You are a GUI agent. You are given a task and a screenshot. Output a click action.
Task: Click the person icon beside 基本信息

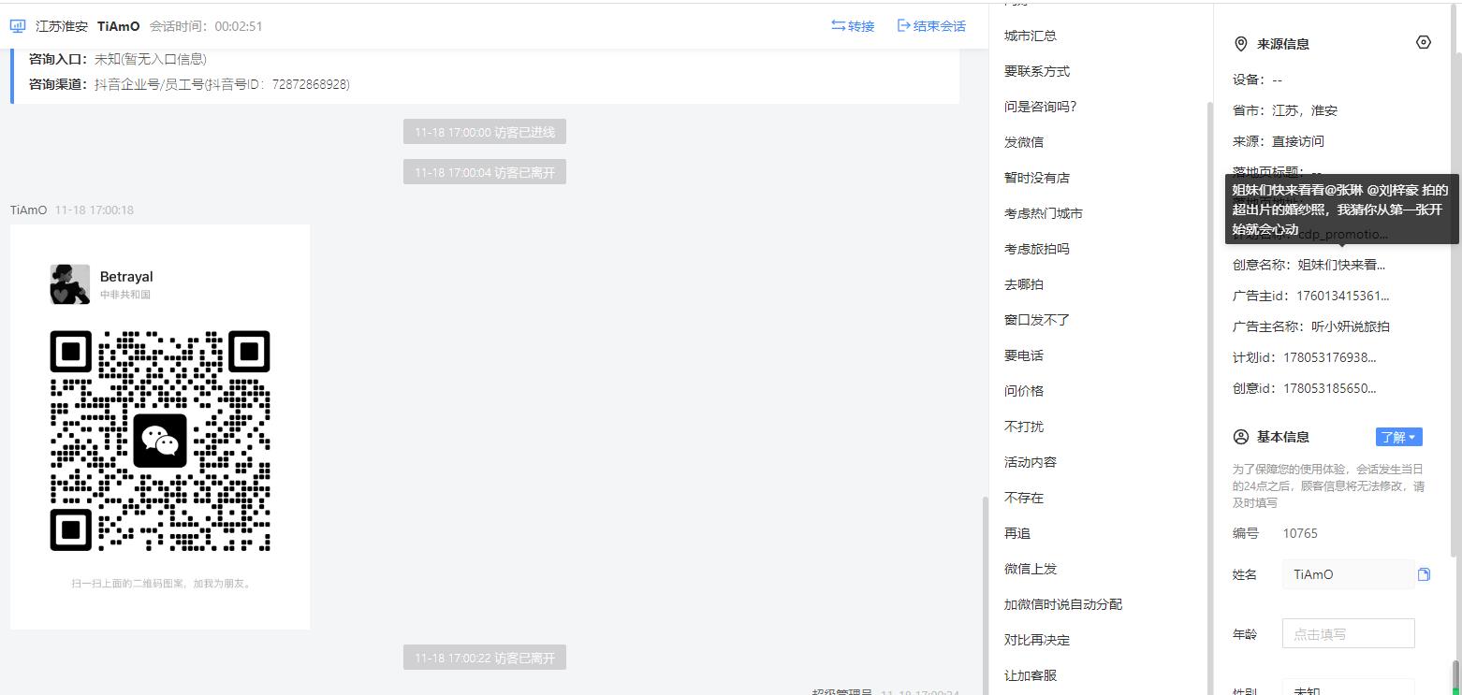1241,437
